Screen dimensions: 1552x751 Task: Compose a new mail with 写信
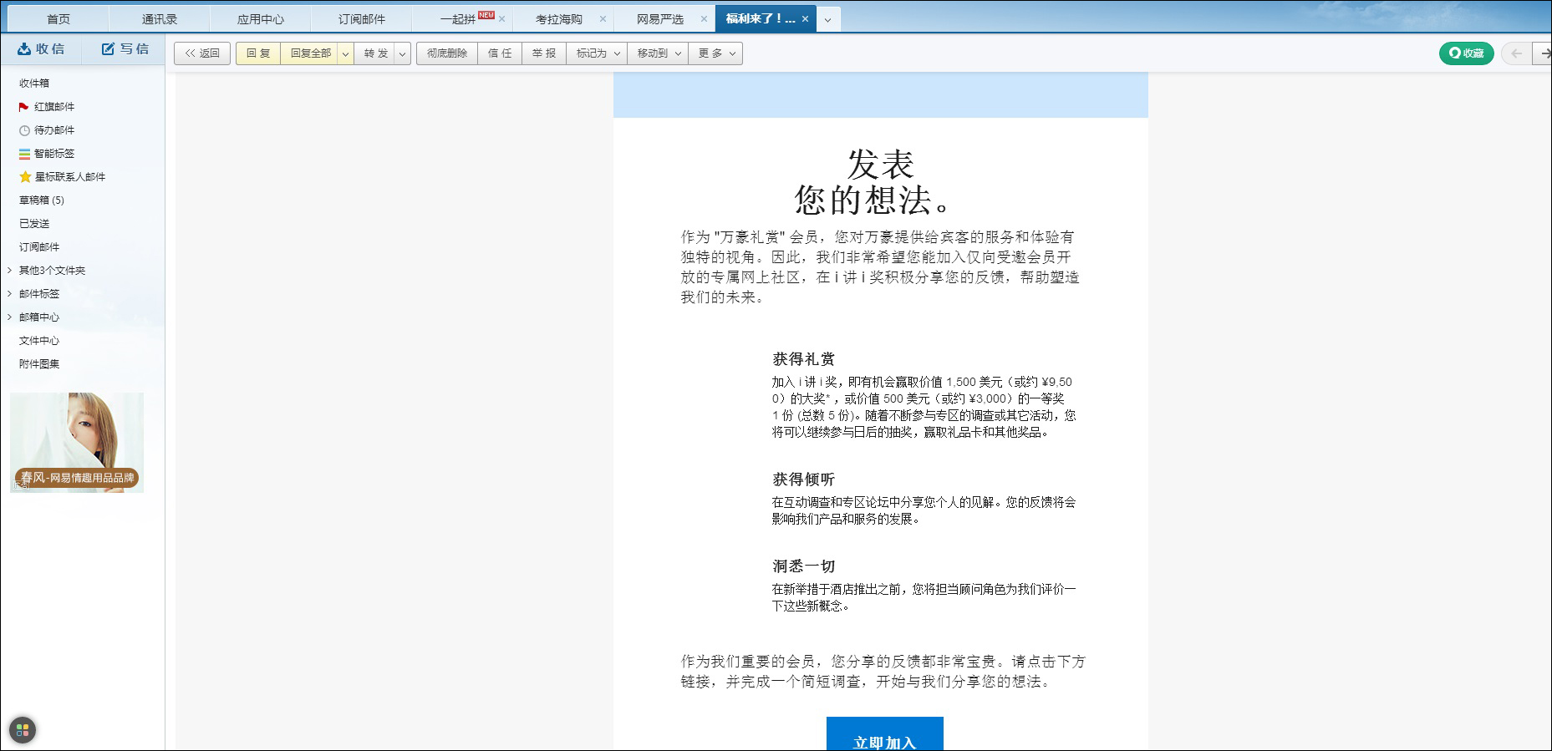click(125, 49)
